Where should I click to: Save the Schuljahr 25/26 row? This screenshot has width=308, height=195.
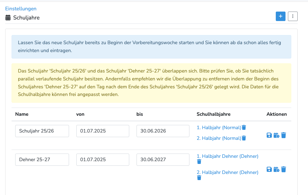click(x=269, y=135)
